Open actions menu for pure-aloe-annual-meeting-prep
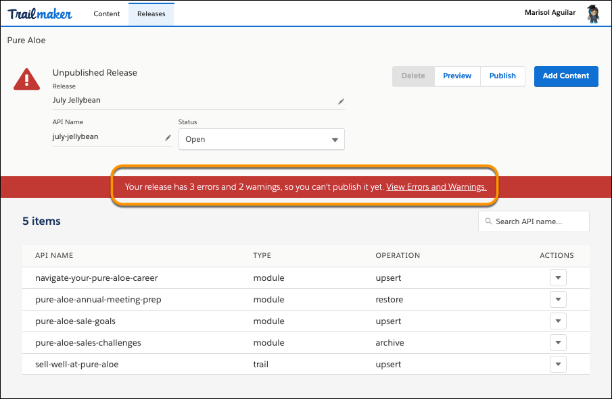The image size is (612, 399). (x=558, y=299)
